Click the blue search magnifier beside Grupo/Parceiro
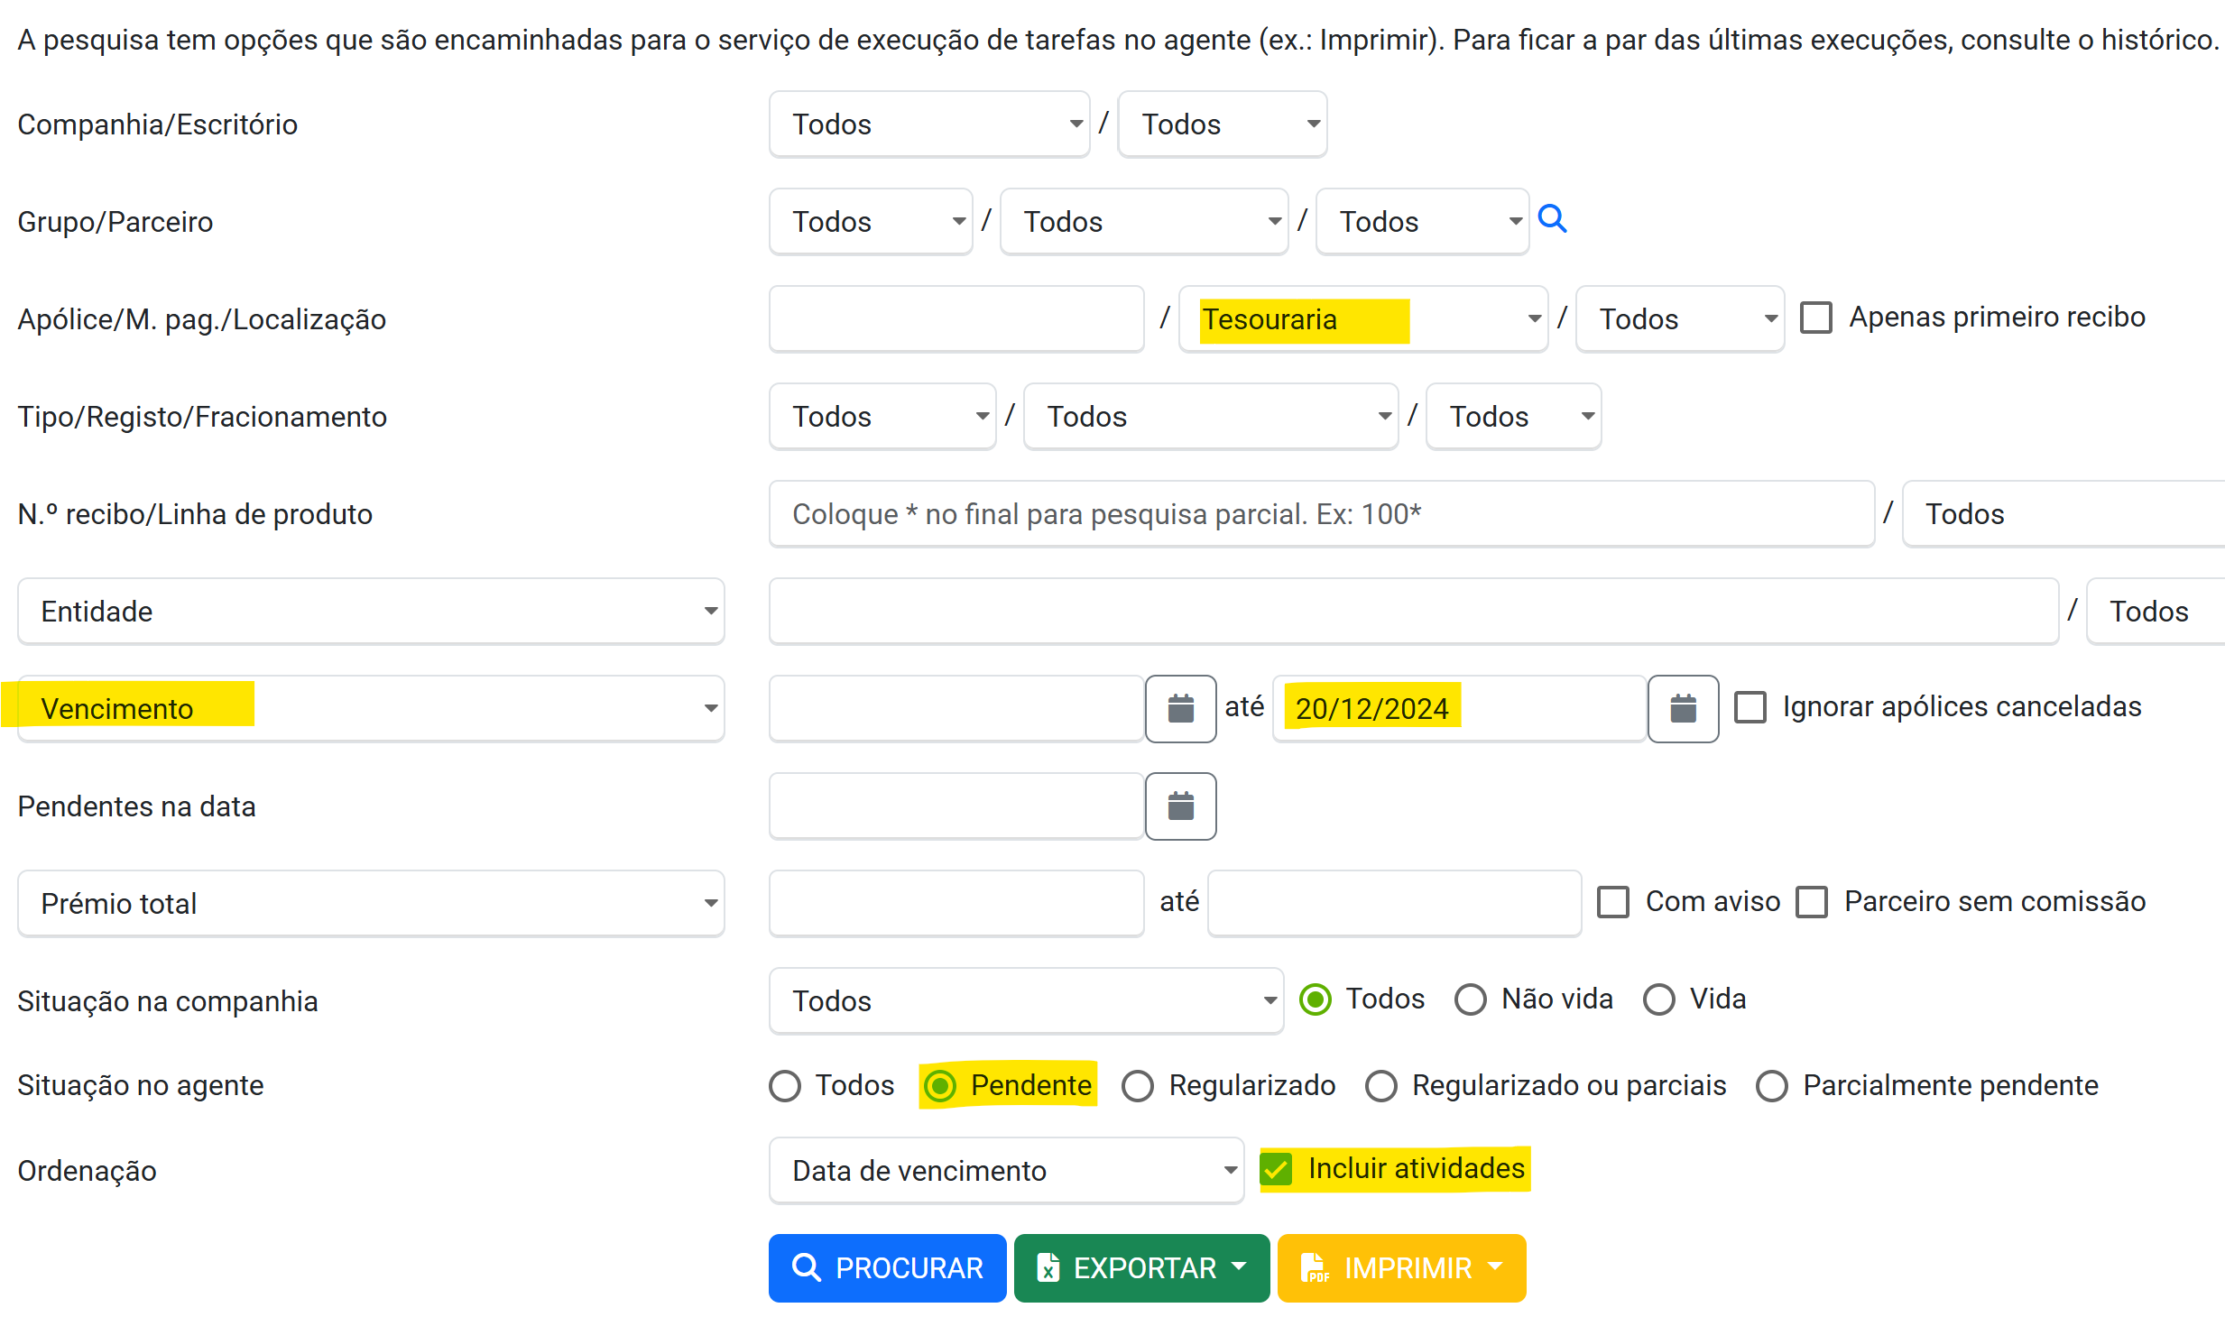This screenshot has height=1317, width=2225. 1552,219
